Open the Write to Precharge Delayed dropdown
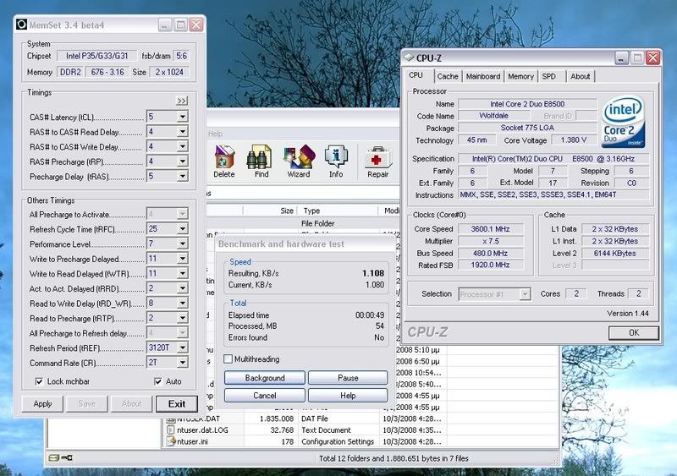The height and width of the screenshot is (476, 677). pyautogui.click(x=183, y=259)
